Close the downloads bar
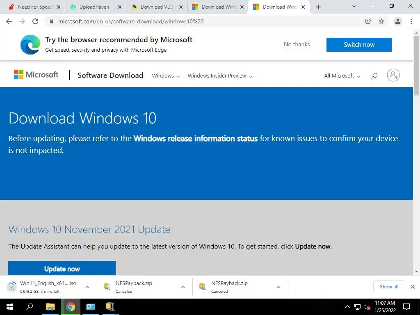Viewport: 420px width, 315px height. pyautogui.click(x=413, y=287)
